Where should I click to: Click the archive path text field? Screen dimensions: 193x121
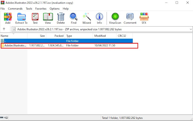[x=102, y=29]
